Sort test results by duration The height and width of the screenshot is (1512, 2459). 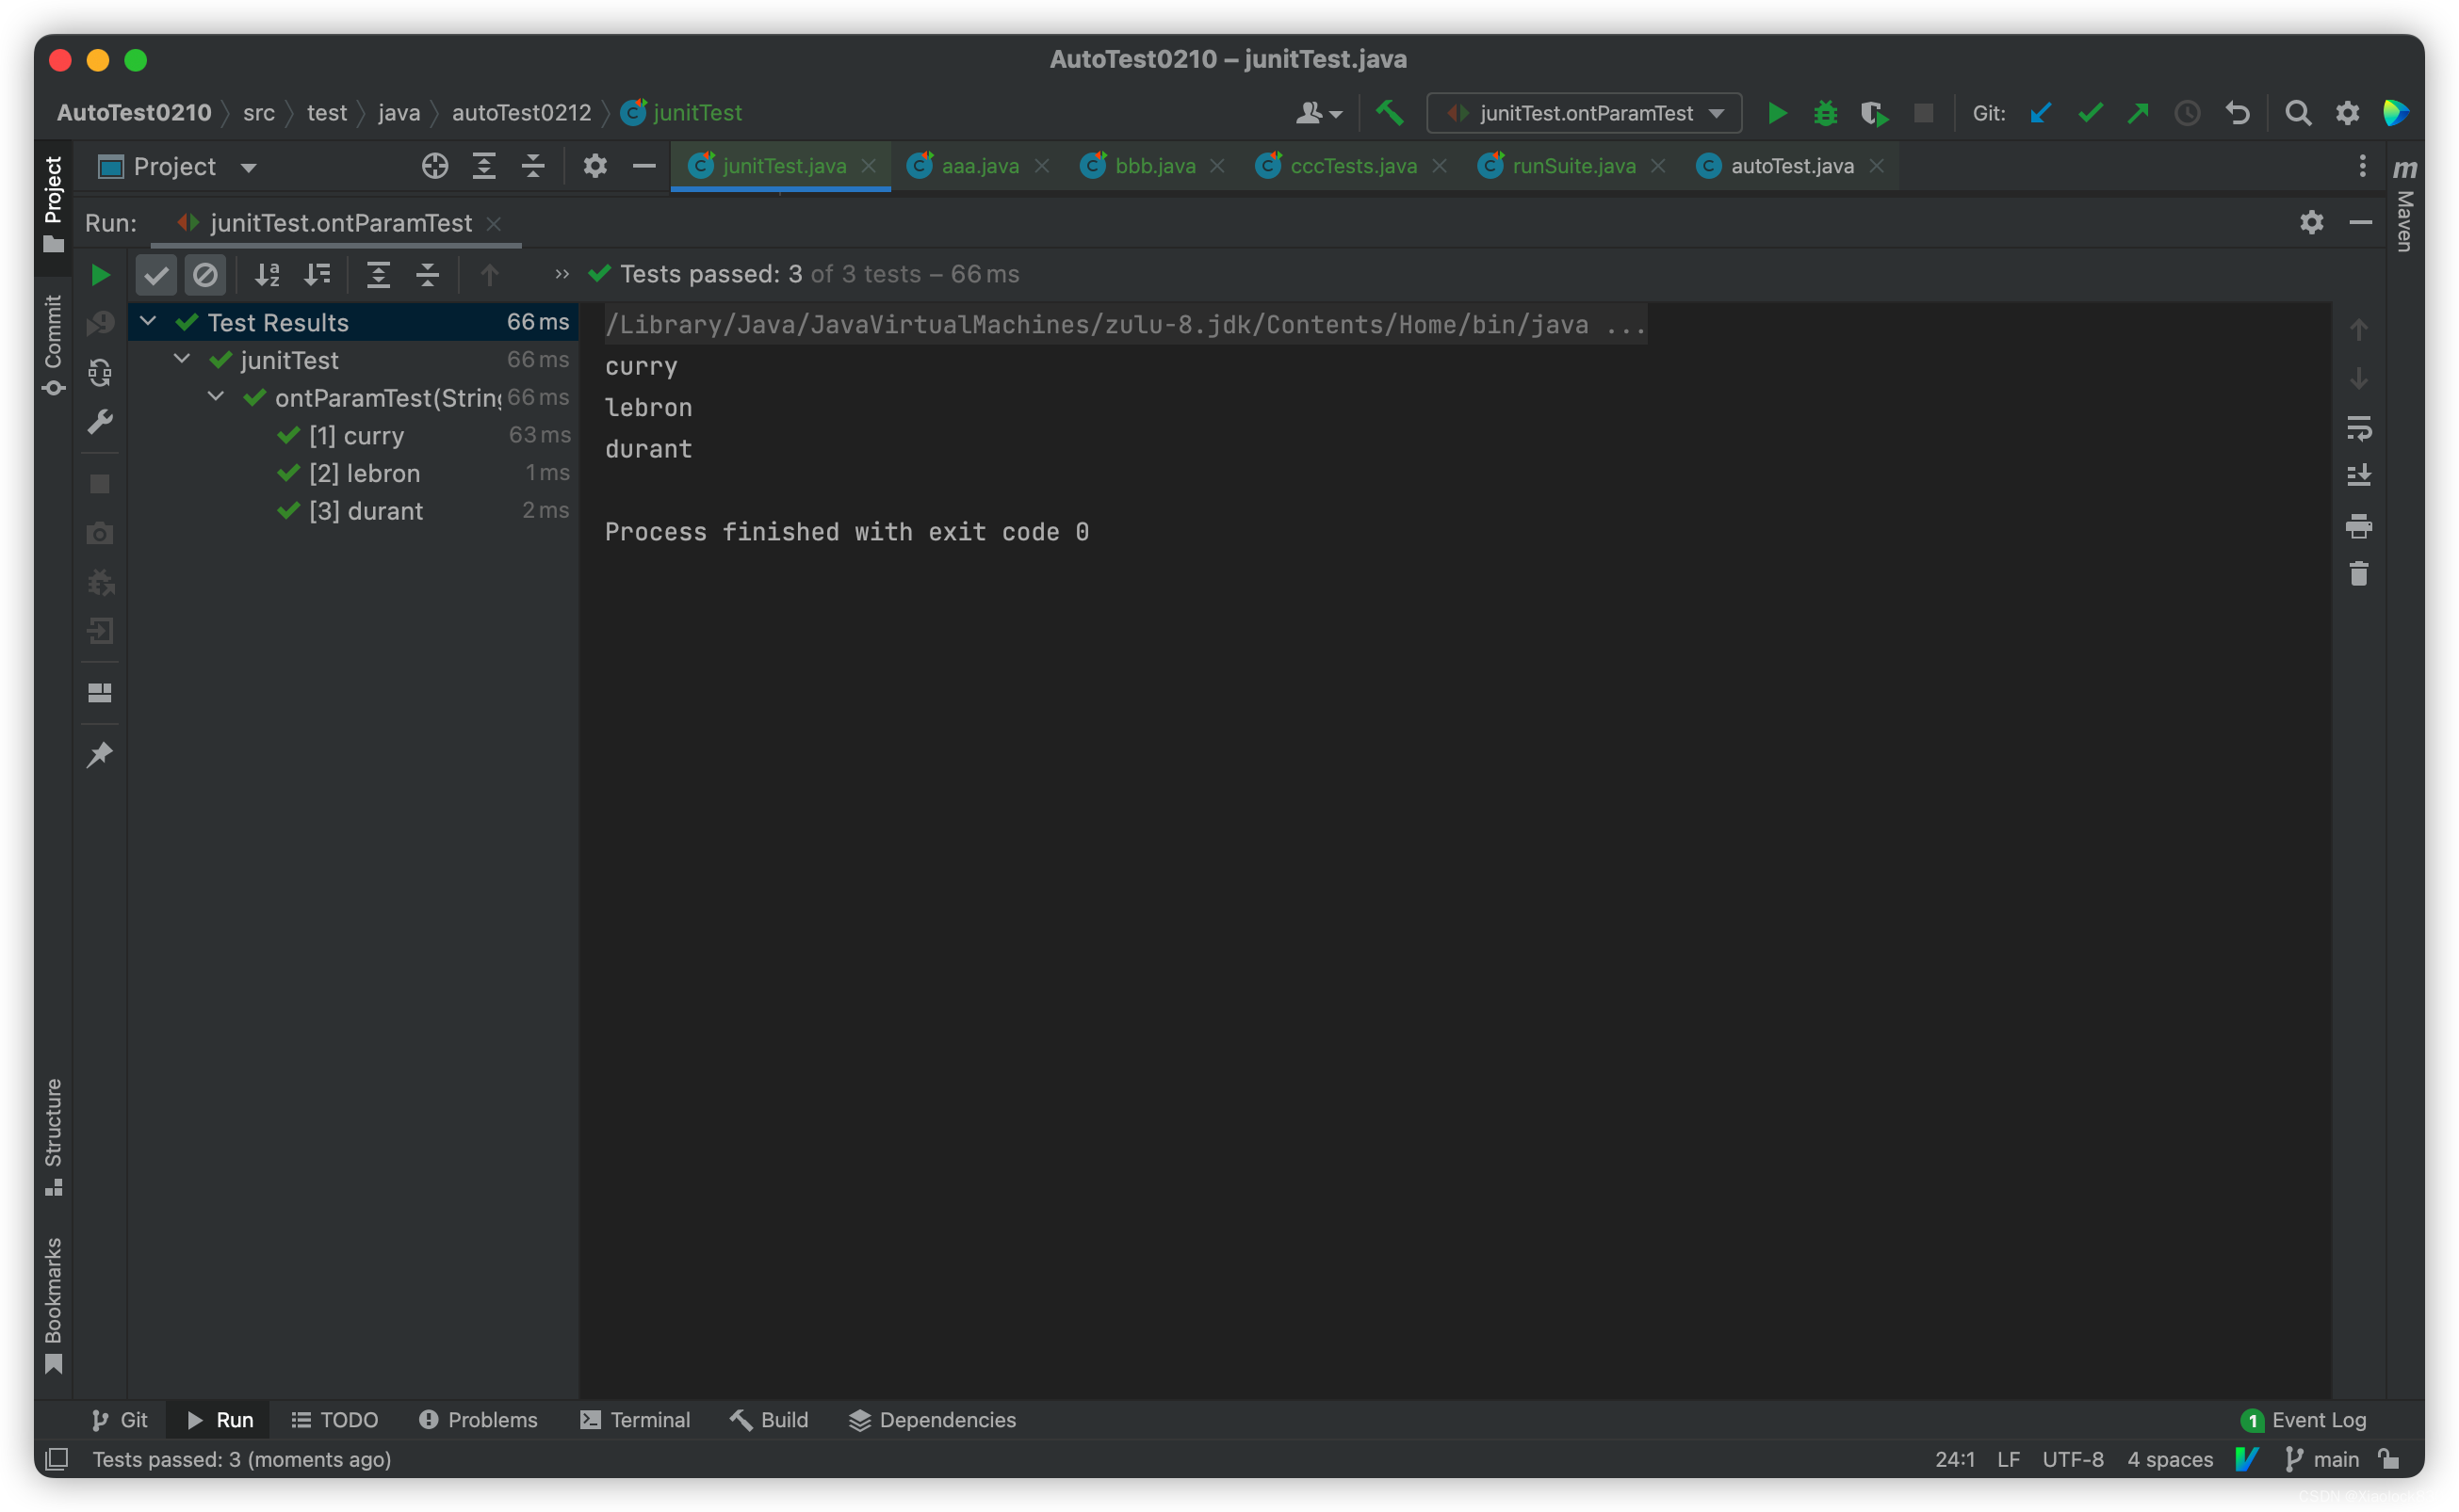click(318, 274)
